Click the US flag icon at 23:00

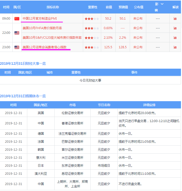17,47
